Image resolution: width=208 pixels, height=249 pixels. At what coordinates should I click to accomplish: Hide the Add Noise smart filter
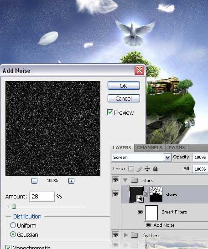pyautogui.click(x=148, y=225)
